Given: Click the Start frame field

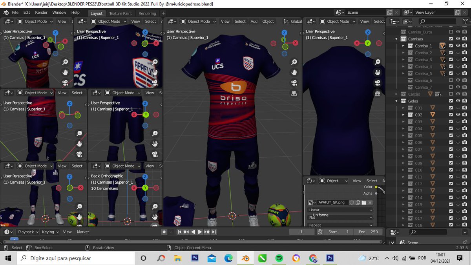Looking at the screenshot, I should point(339,232).
